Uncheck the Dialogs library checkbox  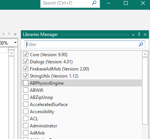click(x=26, y=61)
